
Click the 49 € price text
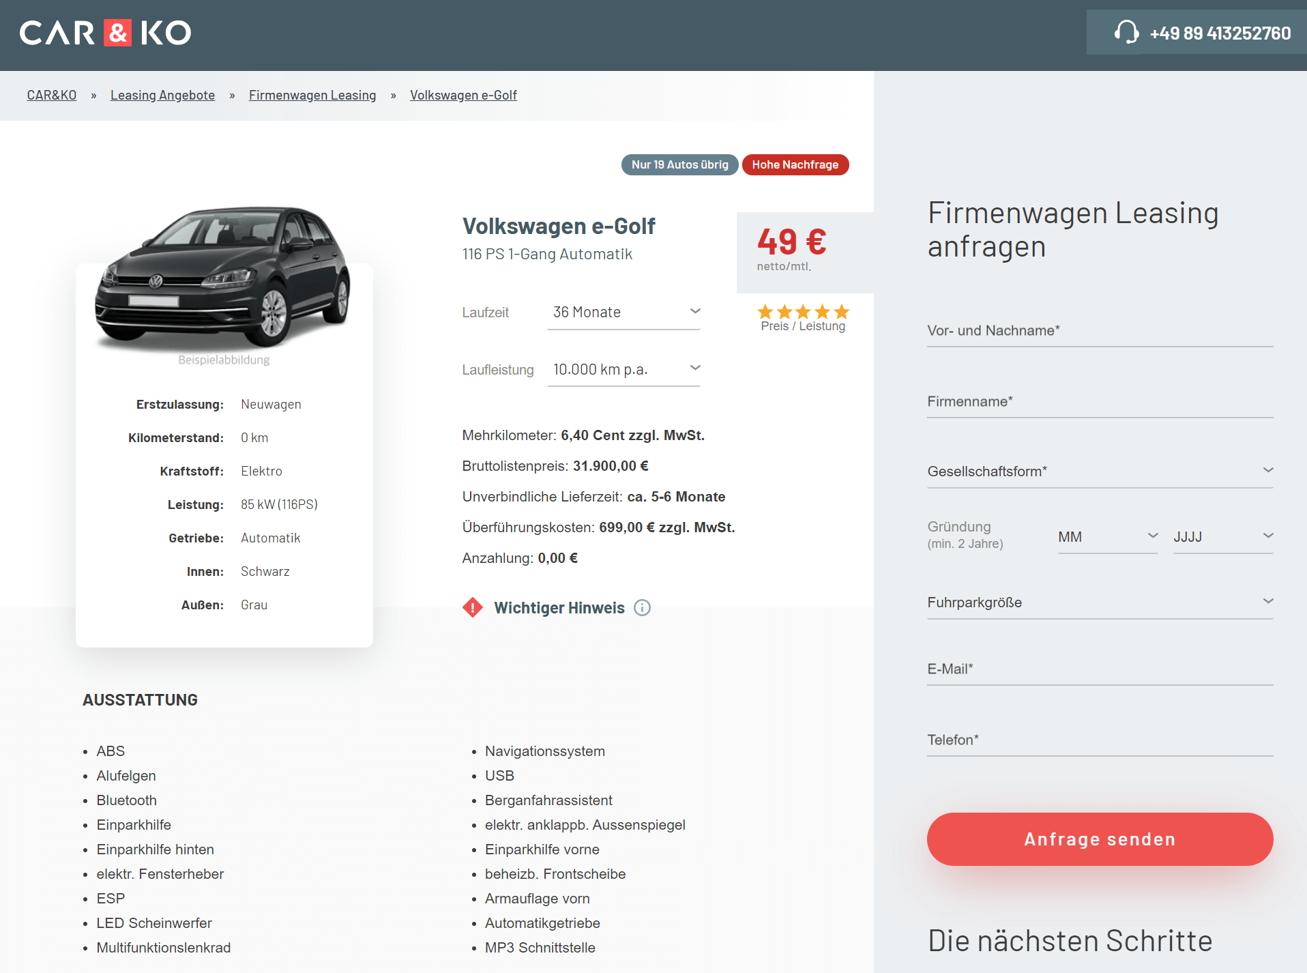791,242
